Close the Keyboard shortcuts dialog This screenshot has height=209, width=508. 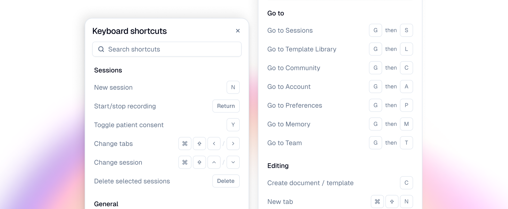(238, 31)
